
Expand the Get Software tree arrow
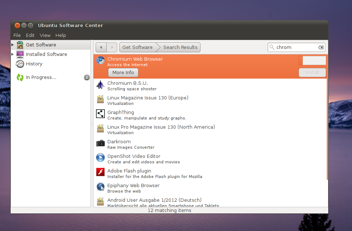12,45
